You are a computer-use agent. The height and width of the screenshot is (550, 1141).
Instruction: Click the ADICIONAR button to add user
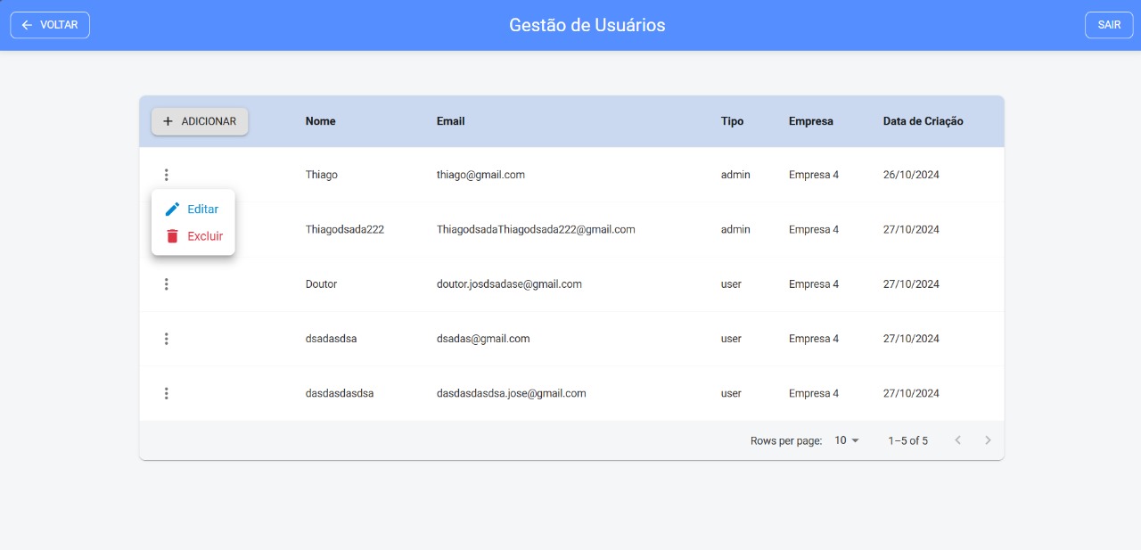[x=200, y=121]
